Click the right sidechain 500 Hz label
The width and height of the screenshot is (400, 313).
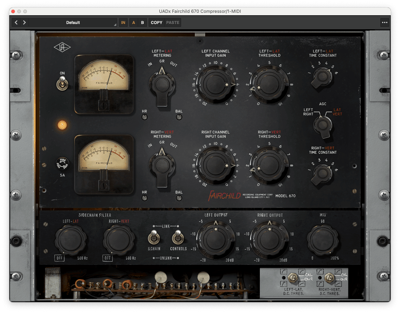131,258
